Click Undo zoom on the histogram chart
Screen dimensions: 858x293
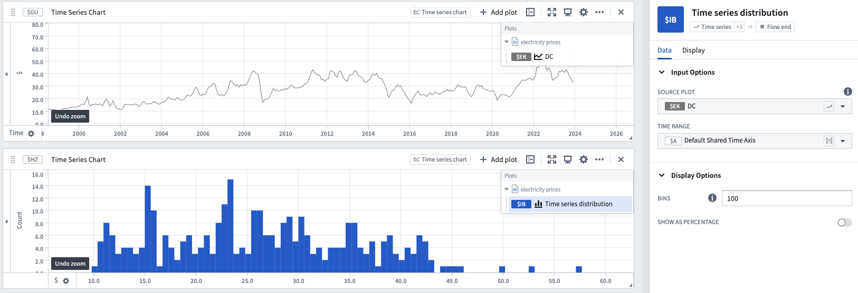point(70,264)
